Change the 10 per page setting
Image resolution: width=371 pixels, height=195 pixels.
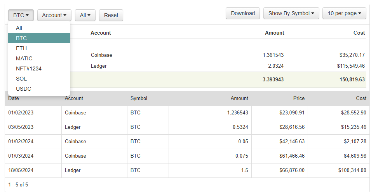point(344,13)
